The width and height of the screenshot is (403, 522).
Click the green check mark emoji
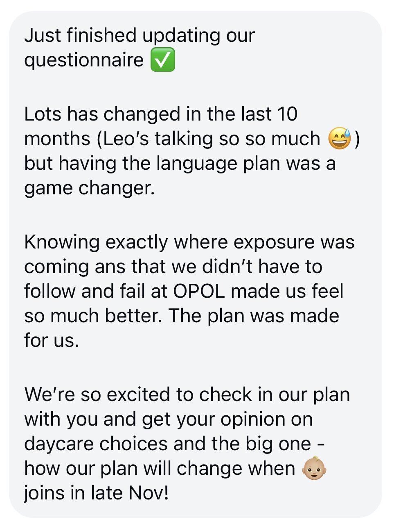point(162,60)
